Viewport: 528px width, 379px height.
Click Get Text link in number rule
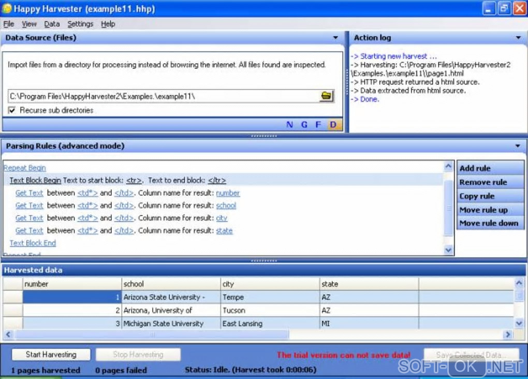(30, 193)
